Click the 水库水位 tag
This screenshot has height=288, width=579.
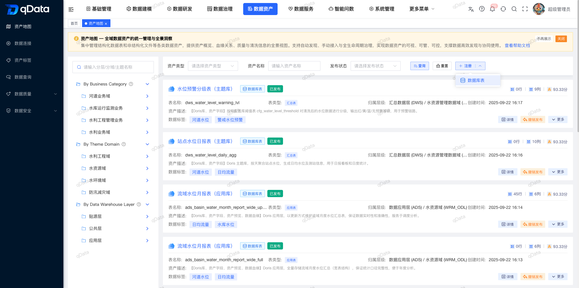226,225
